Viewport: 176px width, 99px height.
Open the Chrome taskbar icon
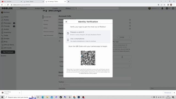point(74,97)
